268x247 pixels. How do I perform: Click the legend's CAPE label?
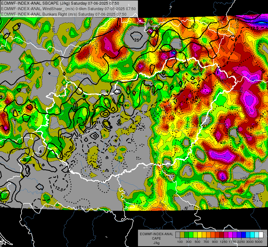tap(156, 238)
